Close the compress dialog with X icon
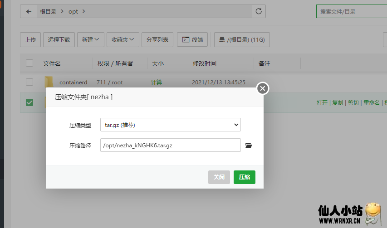The image size is (387, 228). pos(263,88)
